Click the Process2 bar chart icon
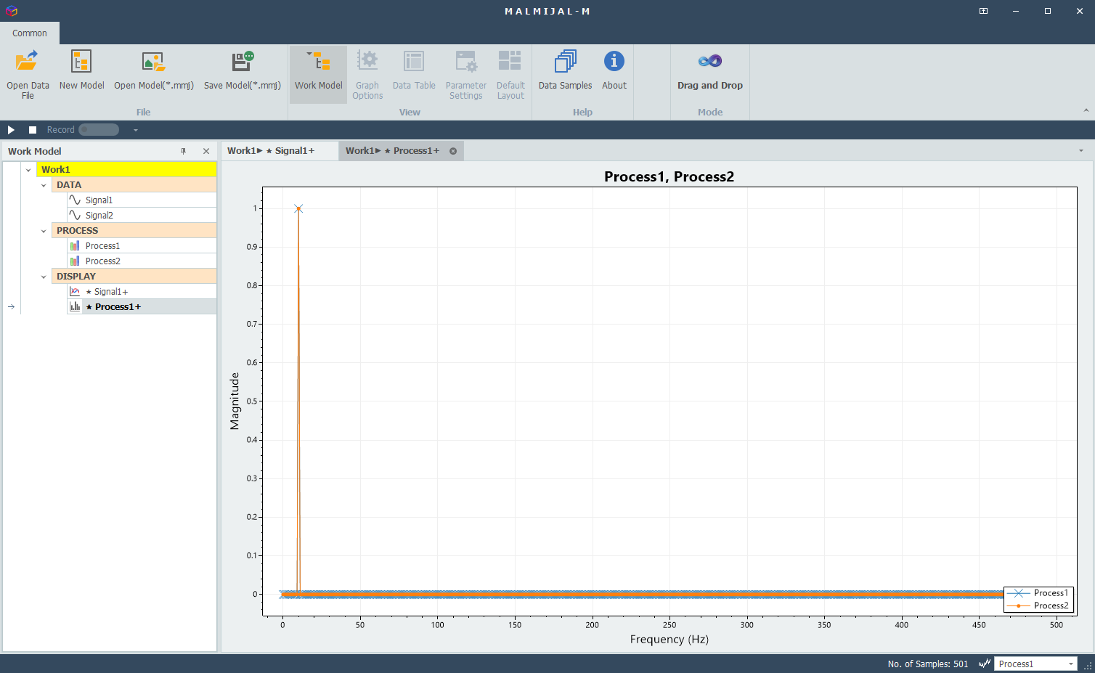 pos(75,261)
